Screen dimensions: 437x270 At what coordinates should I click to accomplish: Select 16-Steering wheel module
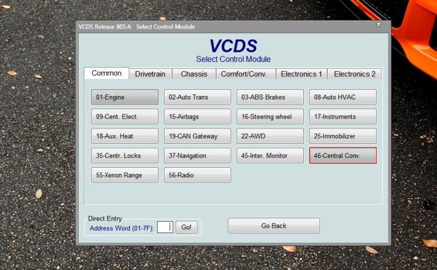pyautogui.click(x=270, y=117)
